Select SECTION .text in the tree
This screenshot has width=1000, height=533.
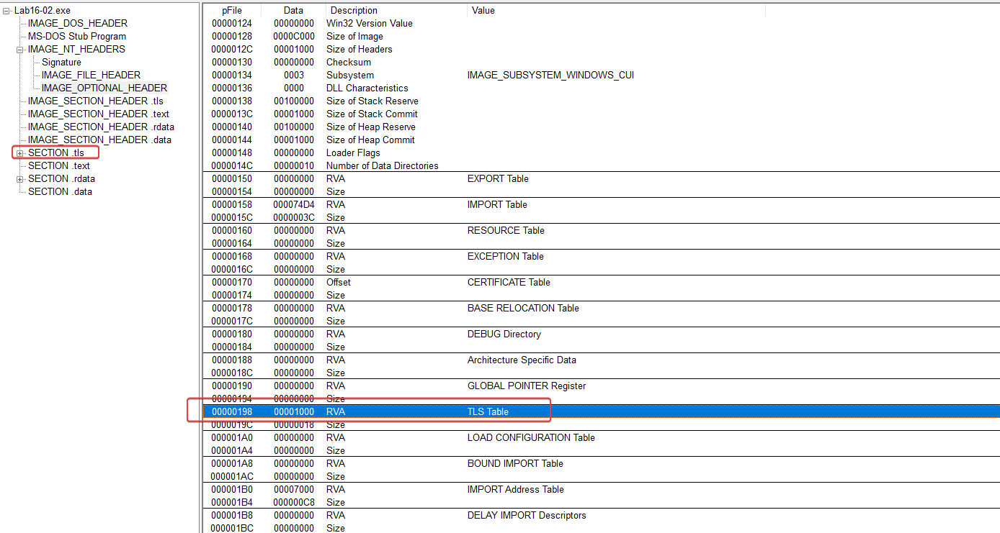(59, 166)
